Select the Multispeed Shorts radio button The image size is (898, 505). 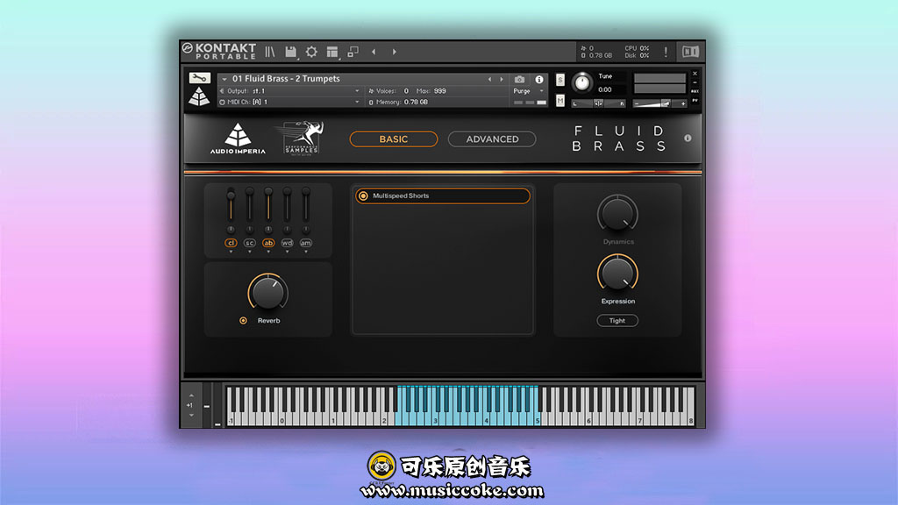pos(363,196)
